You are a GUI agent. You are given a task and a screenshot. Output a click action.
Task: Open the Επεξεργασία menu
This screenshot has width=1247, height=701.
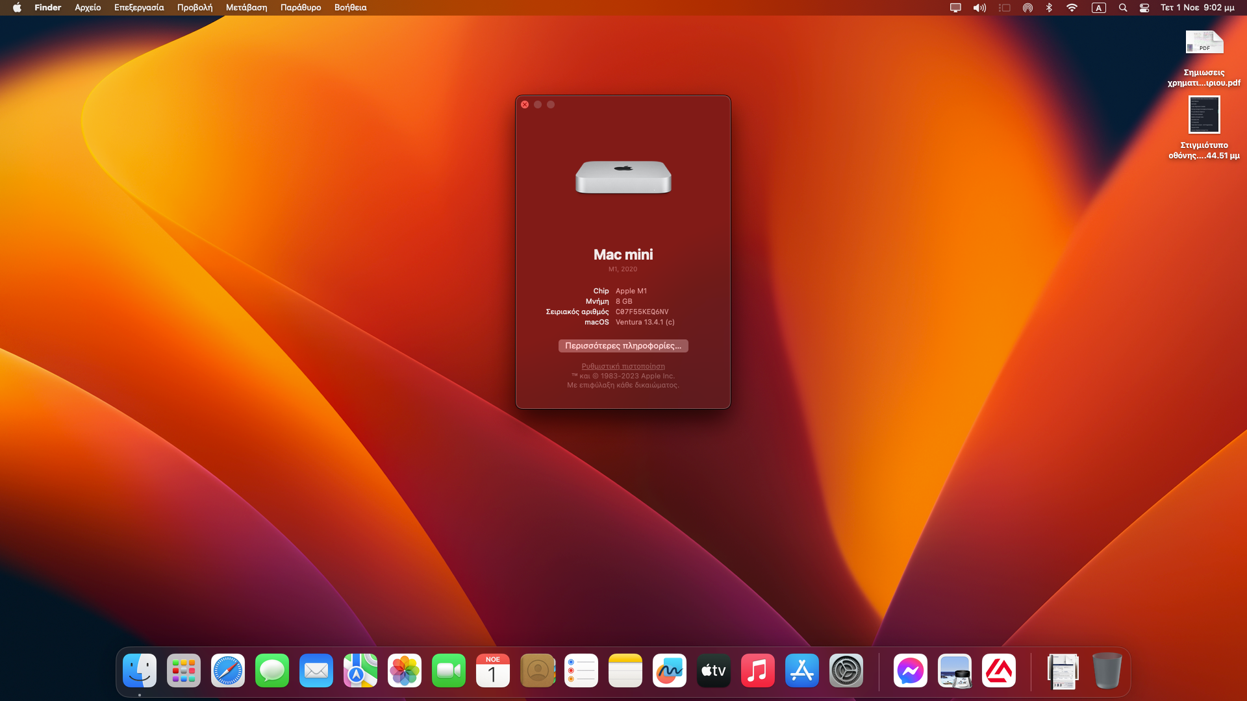coord(139,8)
